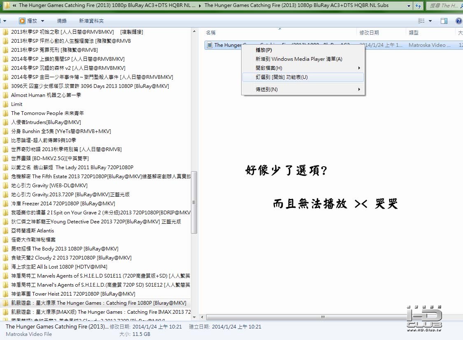Click the refresh icon beside address bar

click(x=418, y=6)
